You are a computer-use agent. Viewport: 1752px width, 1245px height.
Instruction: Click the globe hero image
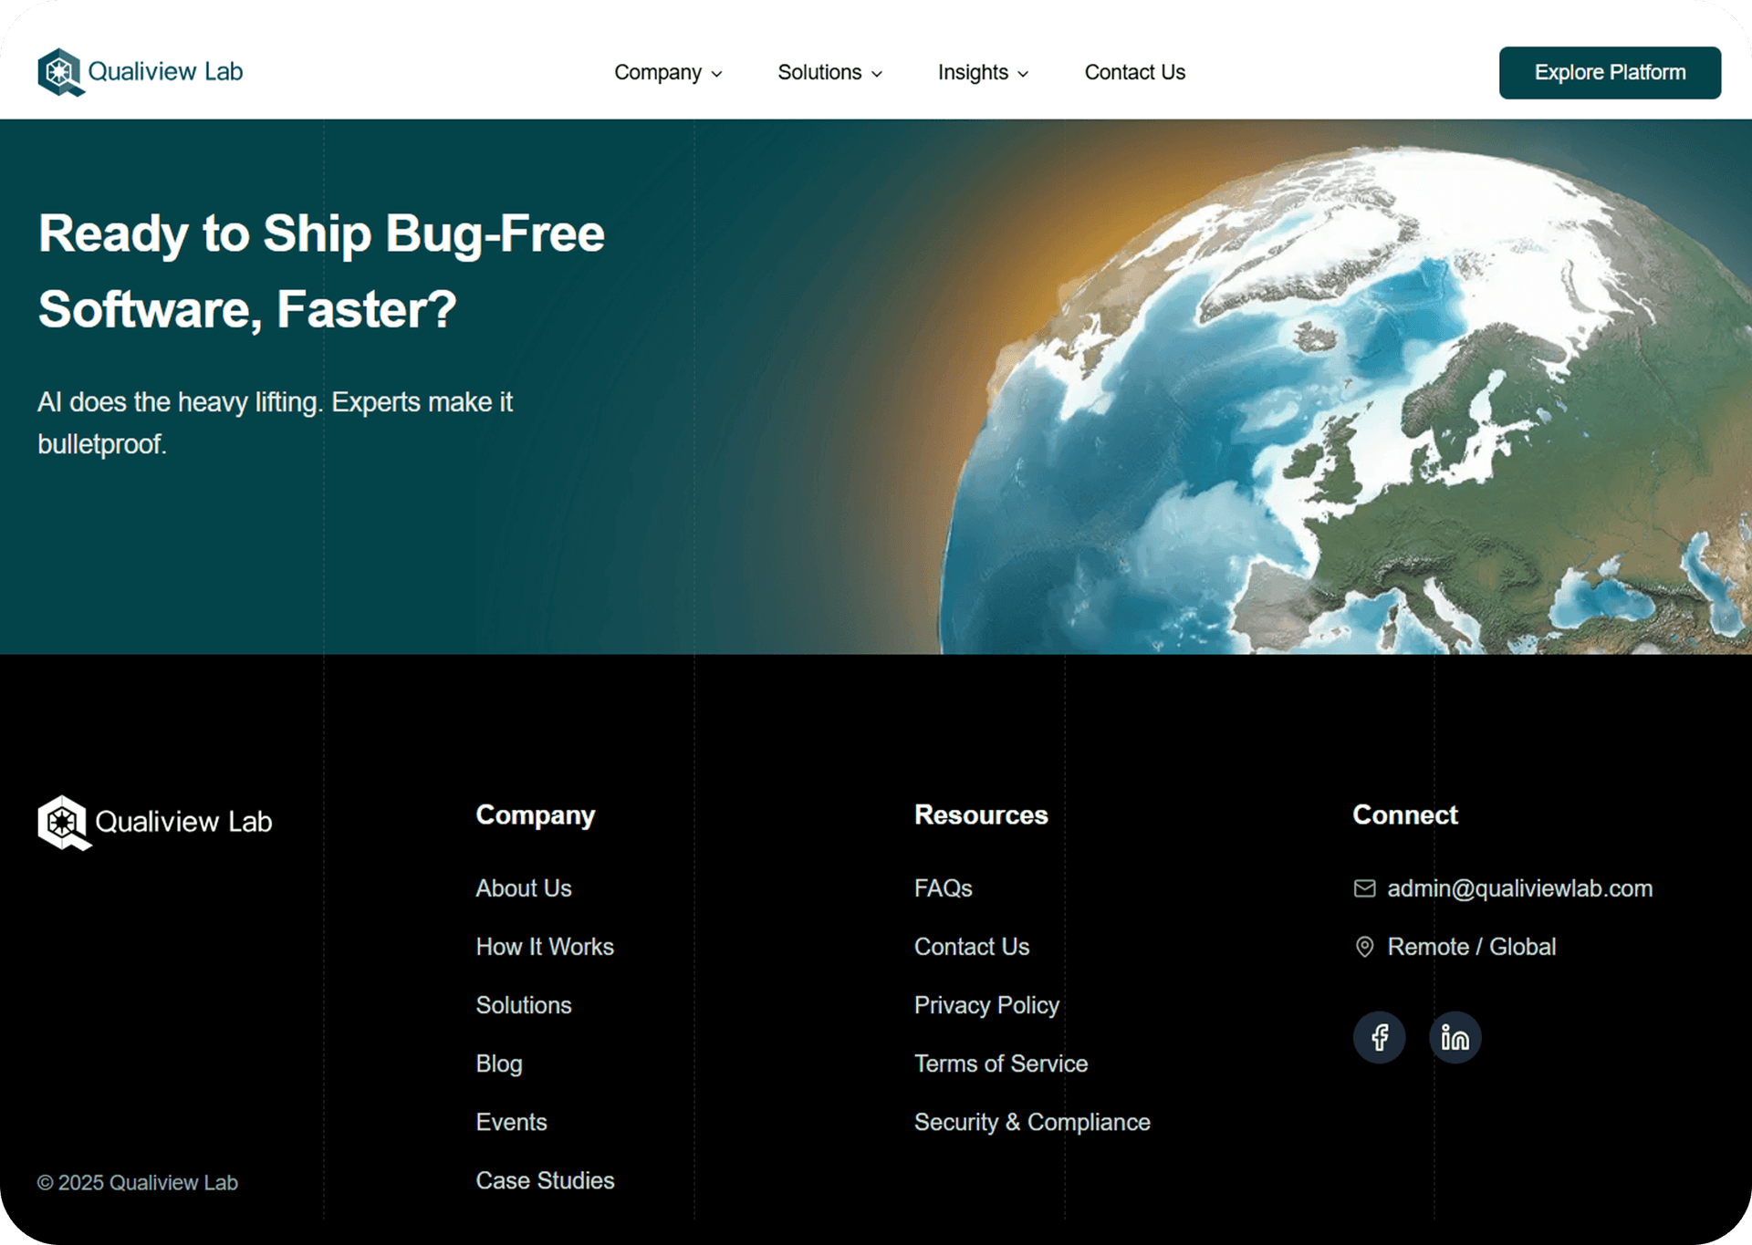click(1346, 401)
